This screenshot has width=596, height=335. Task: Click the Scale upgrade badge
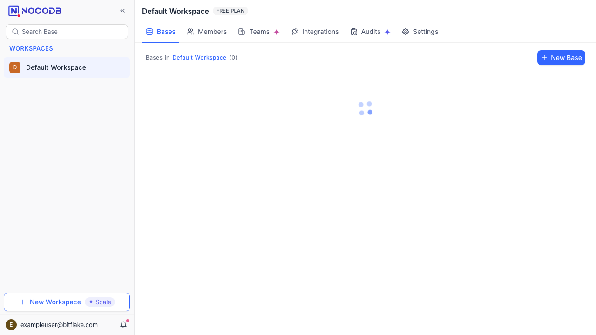click(x=100, y=302)
